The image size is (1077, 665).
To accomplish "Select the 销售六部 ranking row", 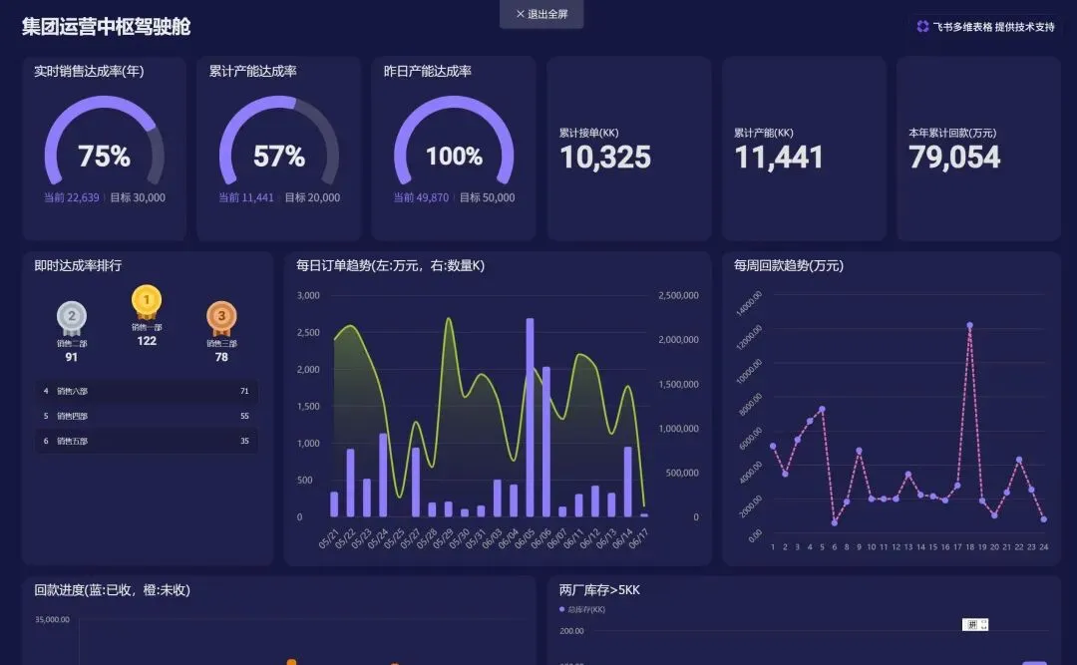I will click(147, 391).
